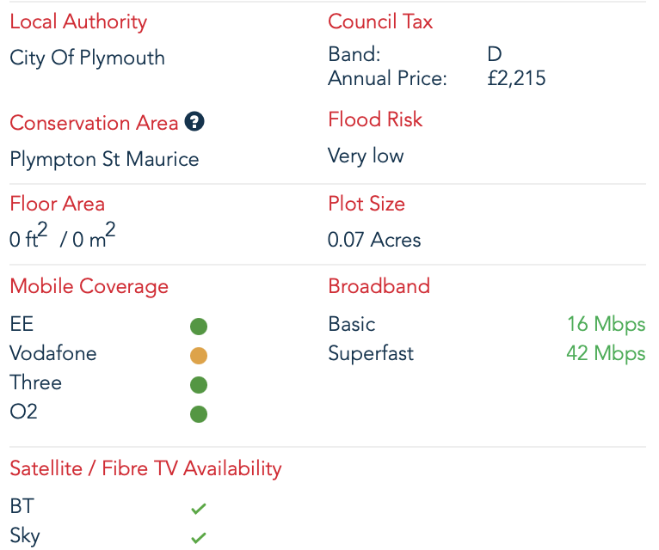Click the green EE coverage dot
The width and height of the screenshot is (659, 550).
click(x=199, y=326)
